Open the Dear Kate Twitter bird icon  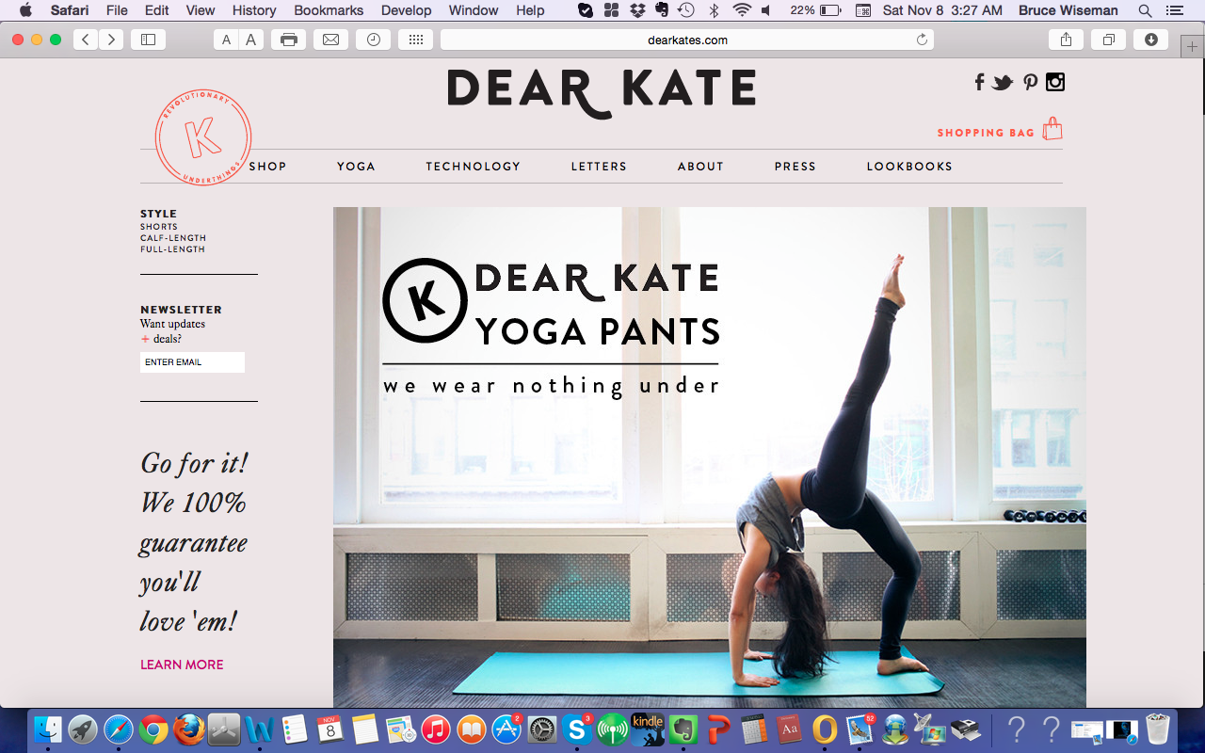(1003, 83)
